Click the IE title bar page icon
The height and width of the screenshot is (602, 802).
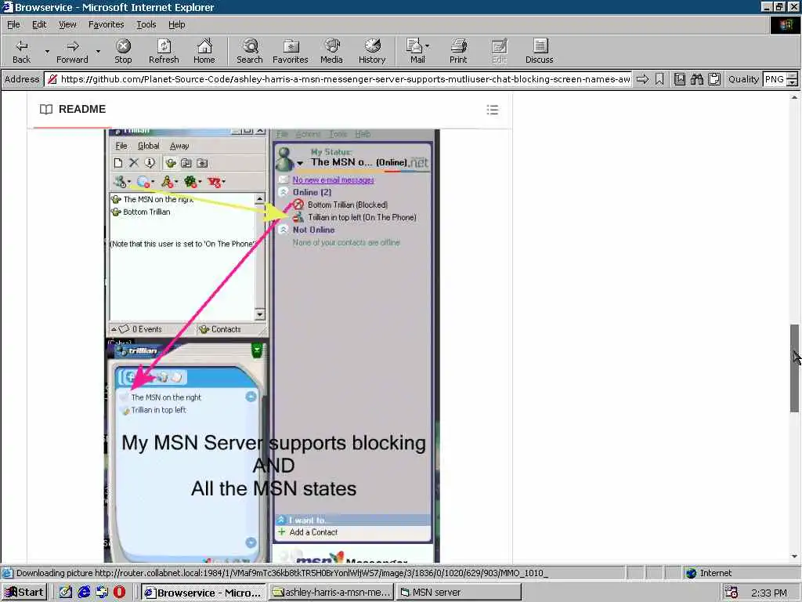coord(7,7)
